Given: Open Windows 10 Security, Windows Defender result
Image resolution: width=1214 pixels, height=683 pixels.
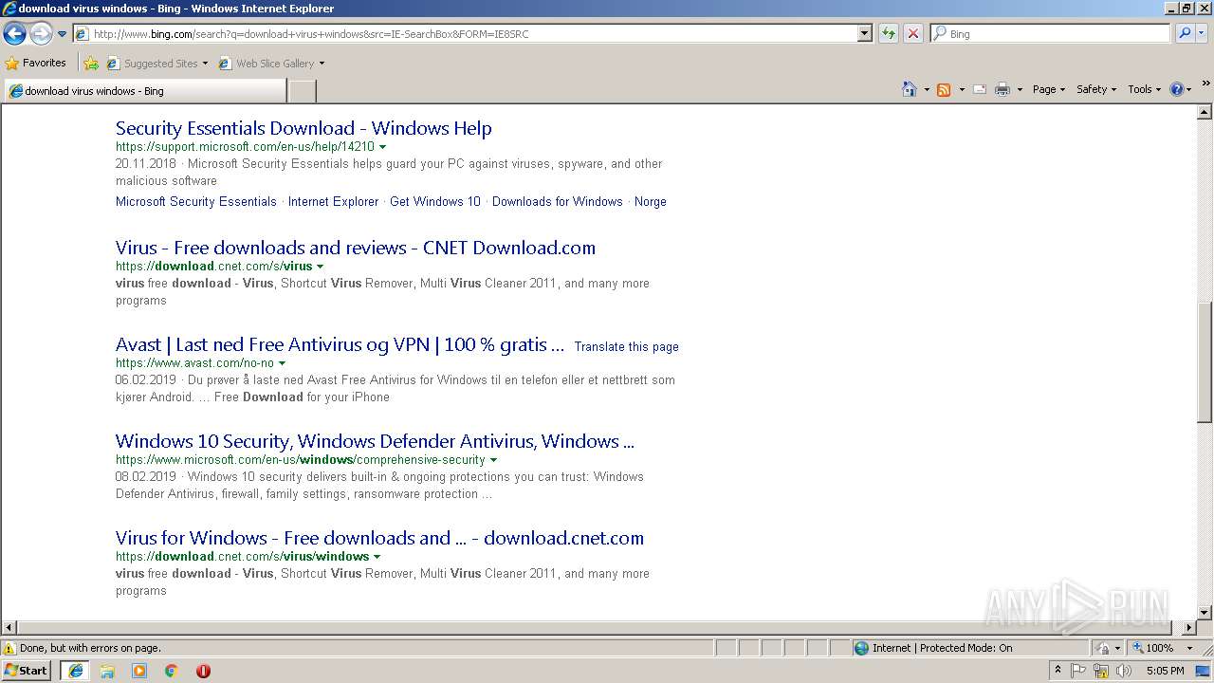Looking at the screenshot, I should tap(375, 441).
